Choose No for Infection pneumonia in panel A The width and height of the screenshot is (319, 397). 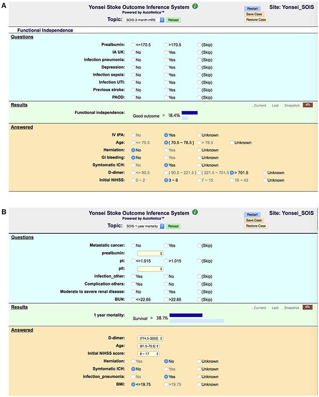coord(133,60)
